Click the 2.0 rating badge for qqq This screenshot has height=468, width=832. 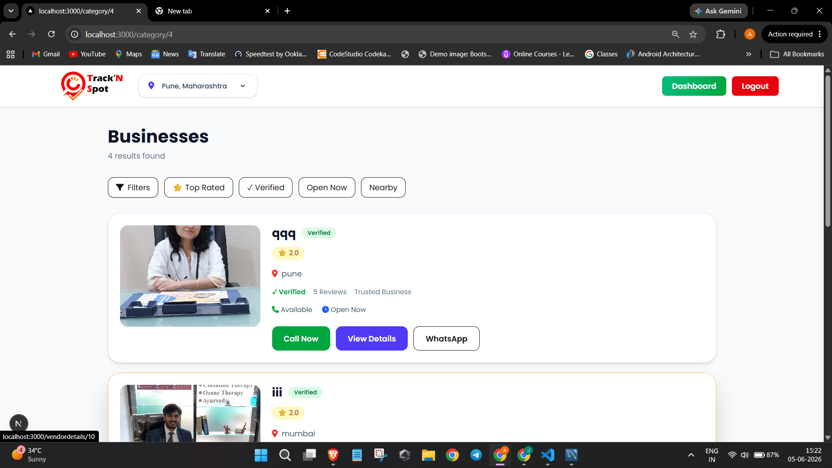pos(289,253)
